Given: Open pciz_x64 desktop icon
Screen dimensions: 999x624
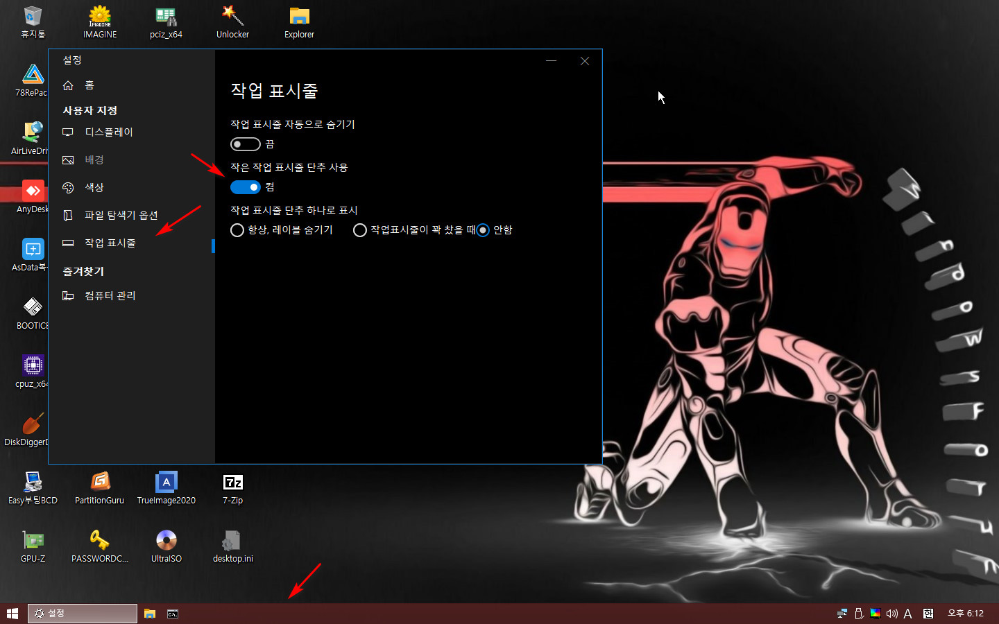Looking at the screenshot, I should pyautogui.click(x=166, y=22).
